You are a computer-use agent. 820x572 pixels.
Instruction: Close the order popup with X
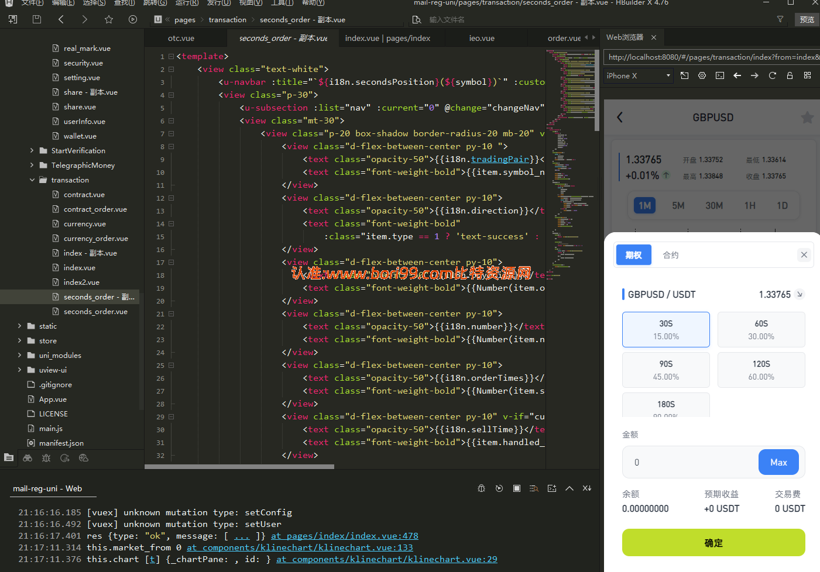click(x=804, y=254)
